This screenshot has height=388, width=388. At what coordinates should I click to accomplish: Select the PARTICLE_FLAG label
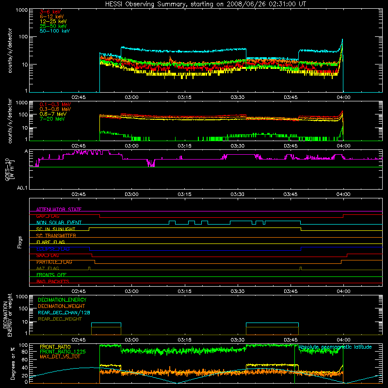click(x=54, y=262)
